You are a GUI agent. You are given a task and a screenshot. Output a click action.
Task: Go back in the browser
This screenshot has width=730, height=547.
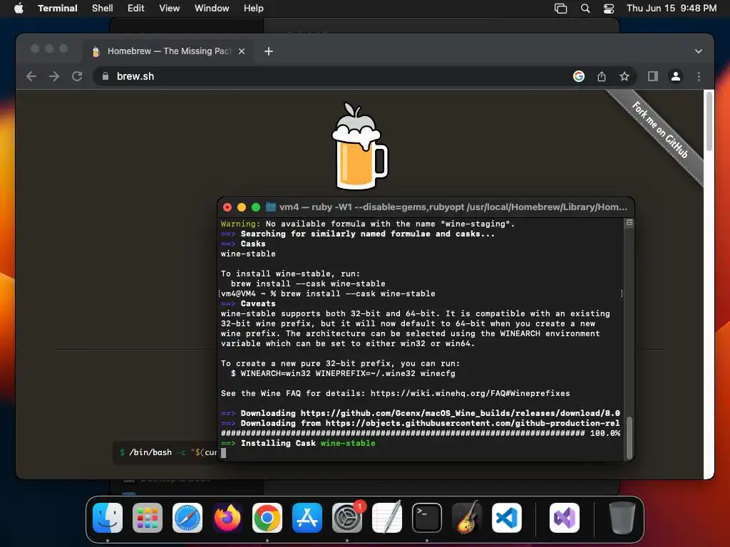click(x=31, y=76)
